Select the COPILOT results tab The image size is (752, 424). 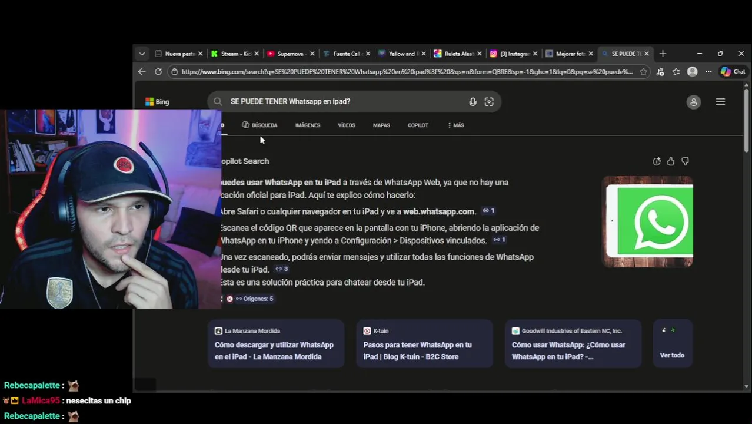point(418,125)
